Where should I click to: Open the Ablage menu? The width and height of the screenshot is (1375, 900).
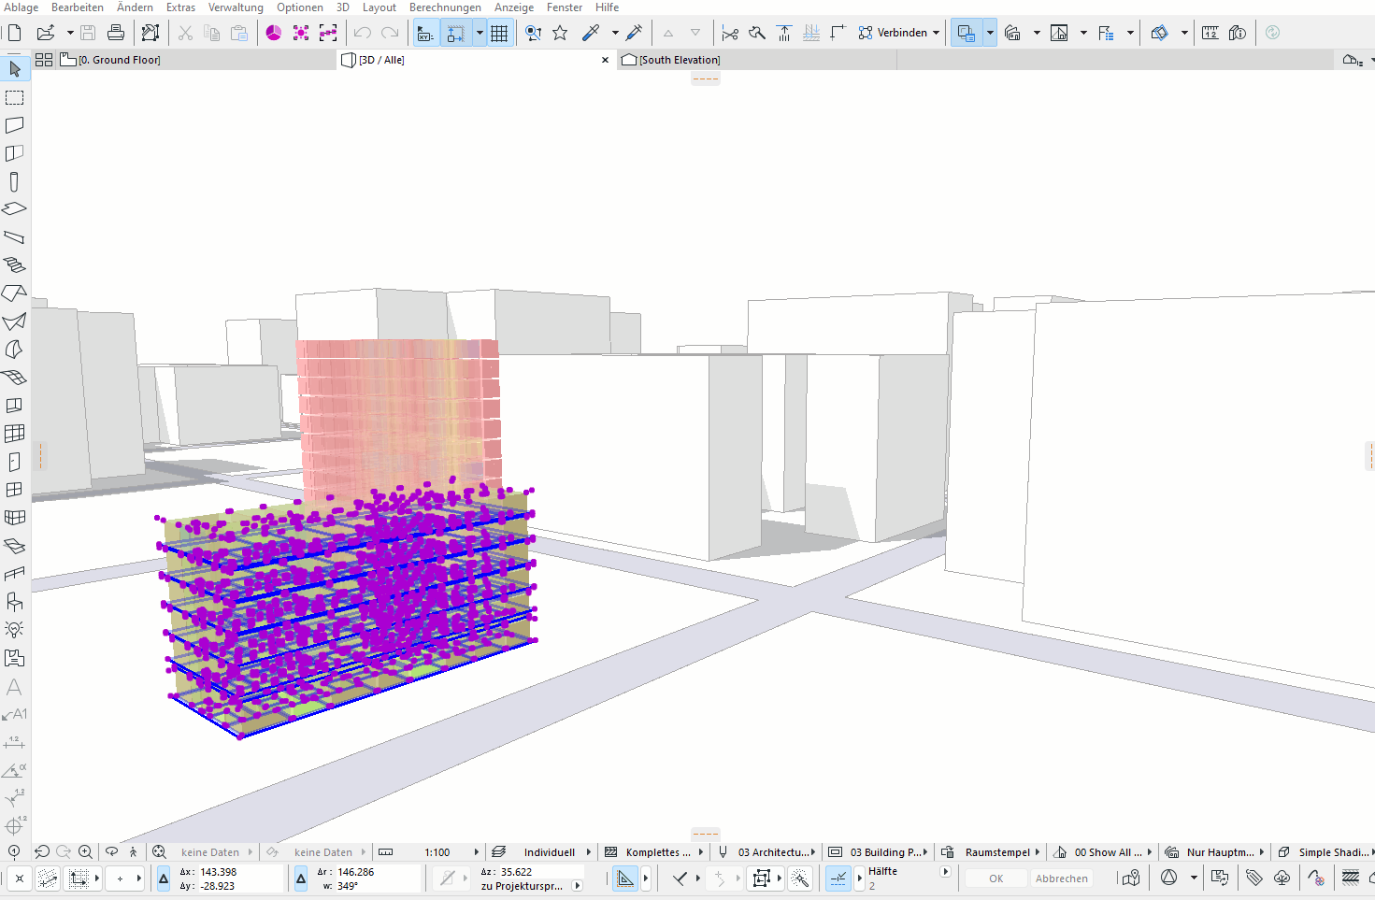click(21, 7)
